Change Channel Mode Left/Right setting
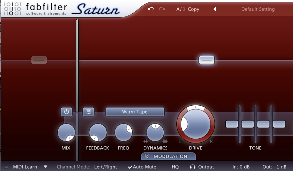Image resolution: width=293 pixels, height=171 pixels. tap(106, 167)
